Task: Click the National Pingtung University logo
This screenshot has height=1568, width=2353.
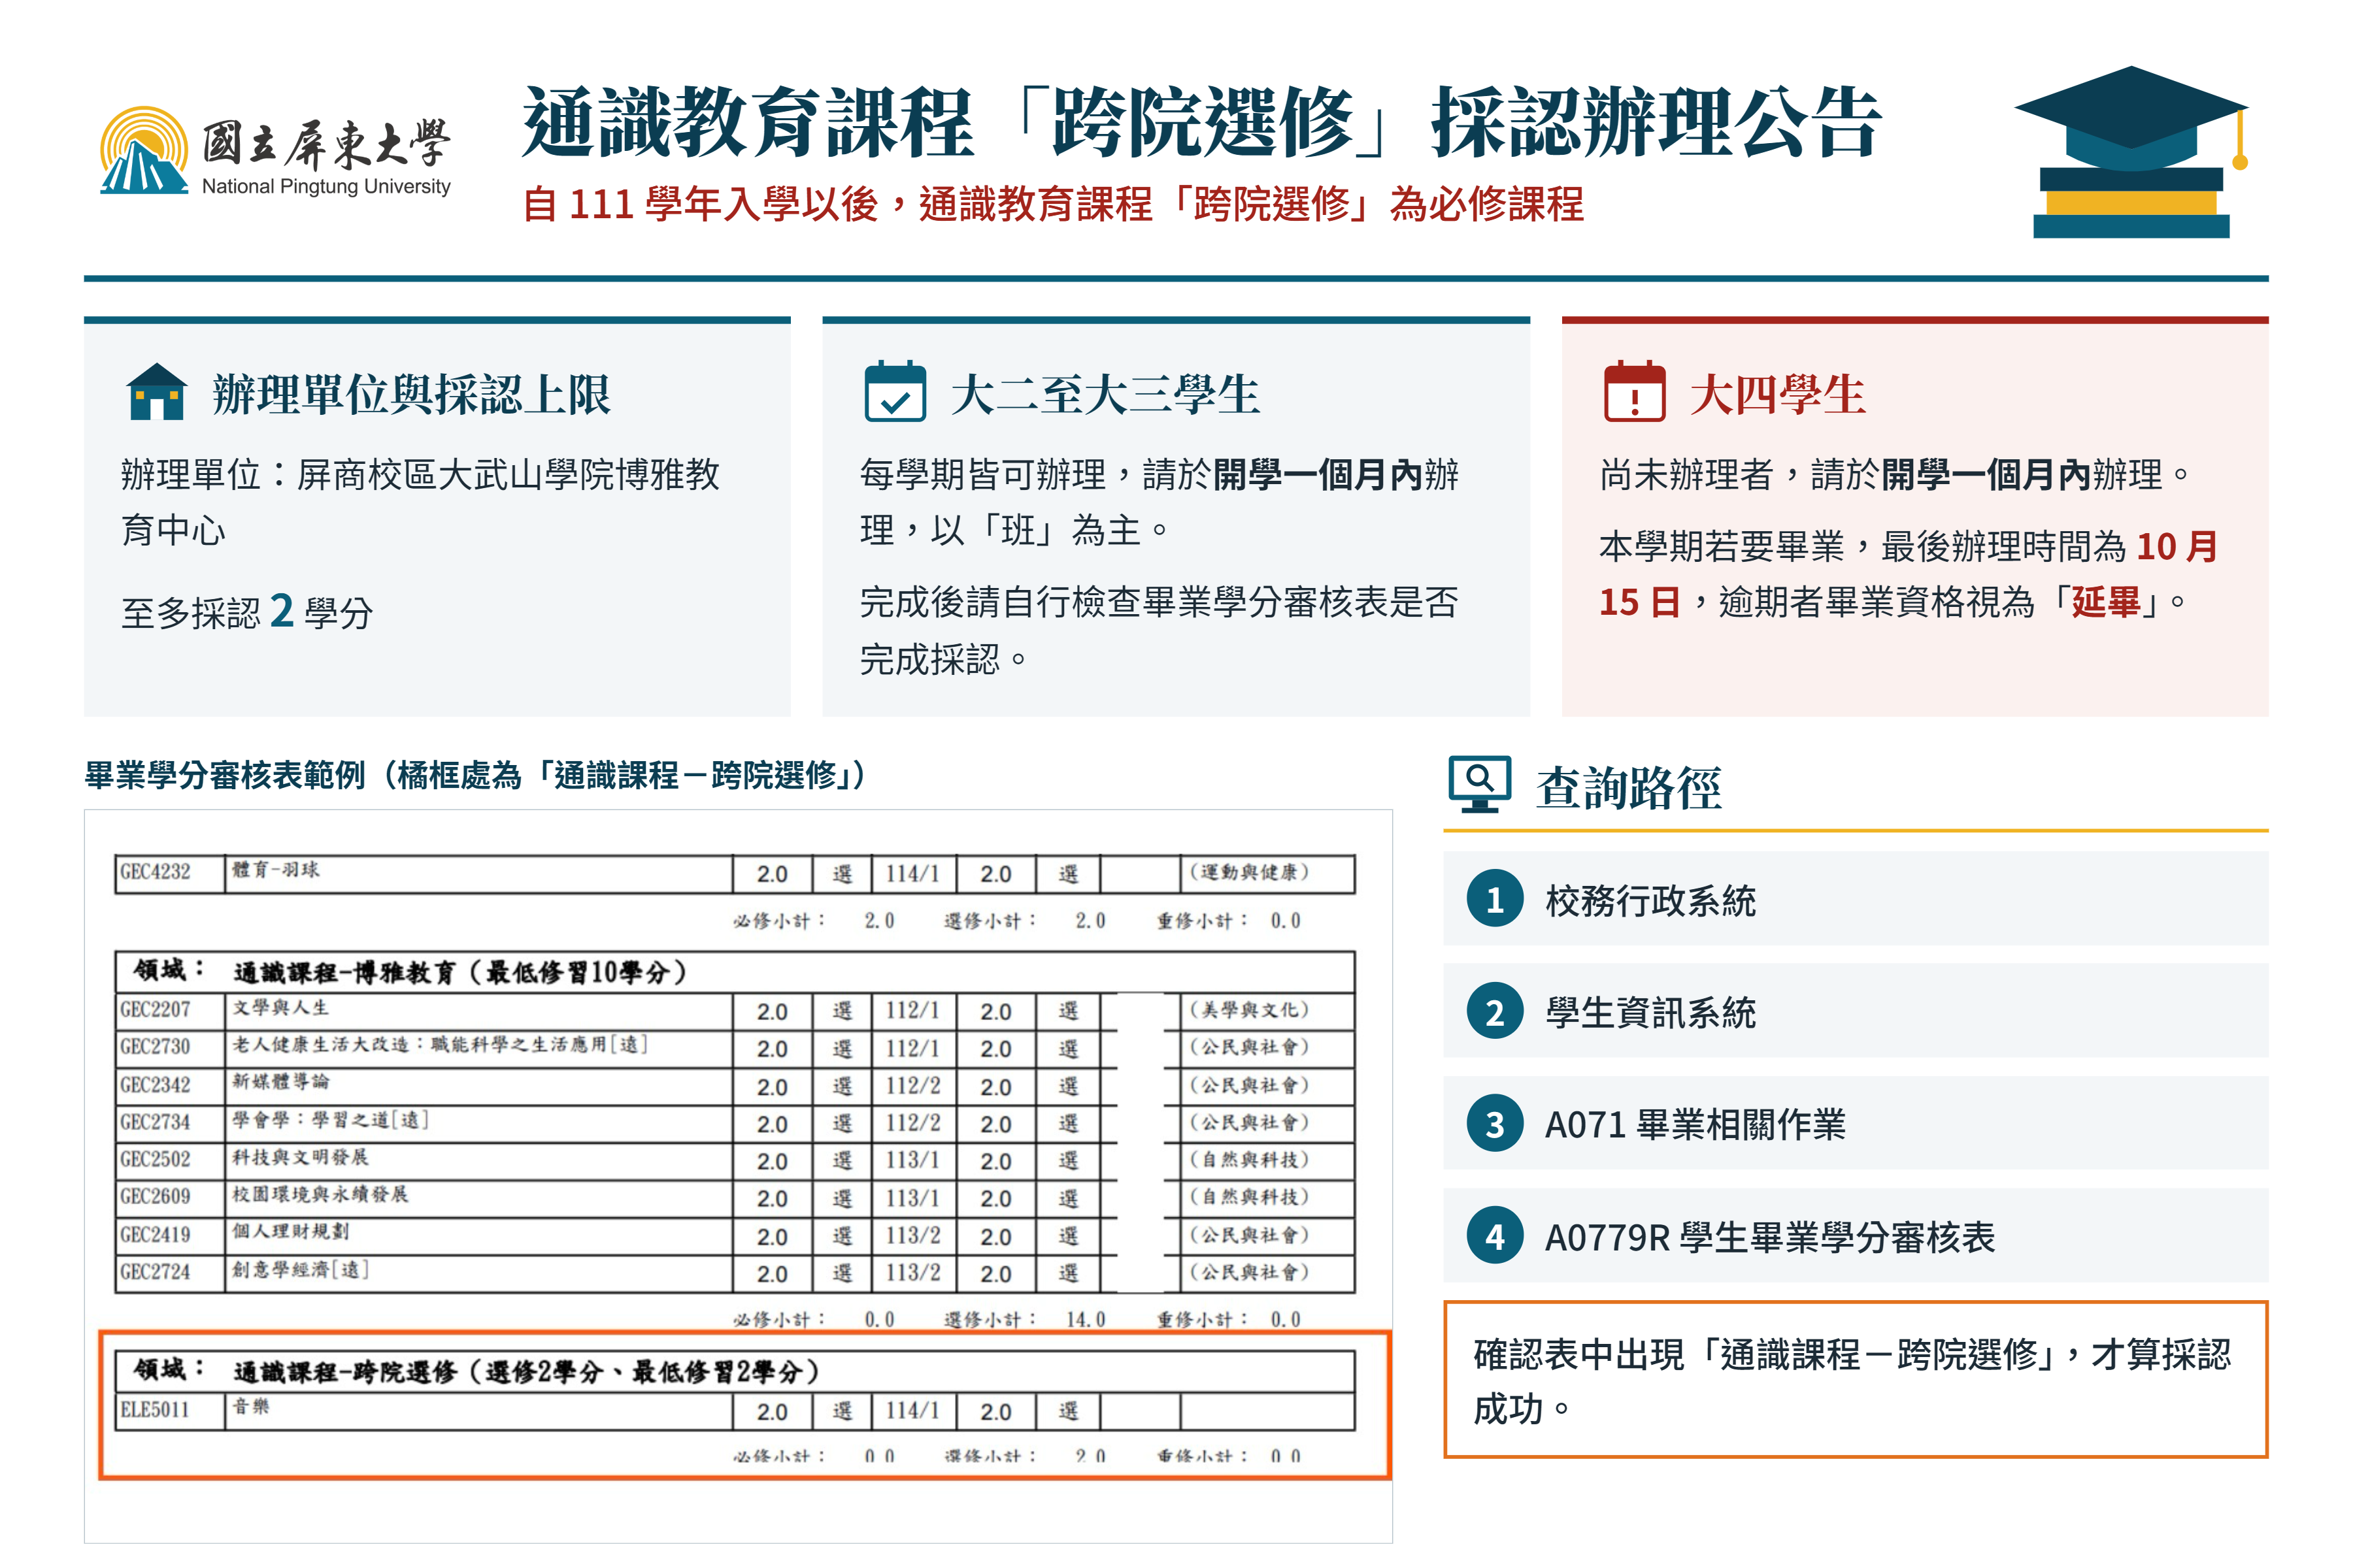Action: point(275,151)
